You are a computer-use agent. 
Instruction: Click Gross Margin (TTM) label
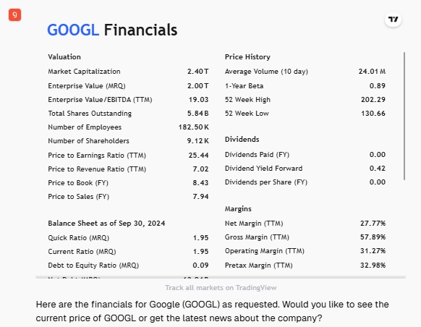(257, 237)
